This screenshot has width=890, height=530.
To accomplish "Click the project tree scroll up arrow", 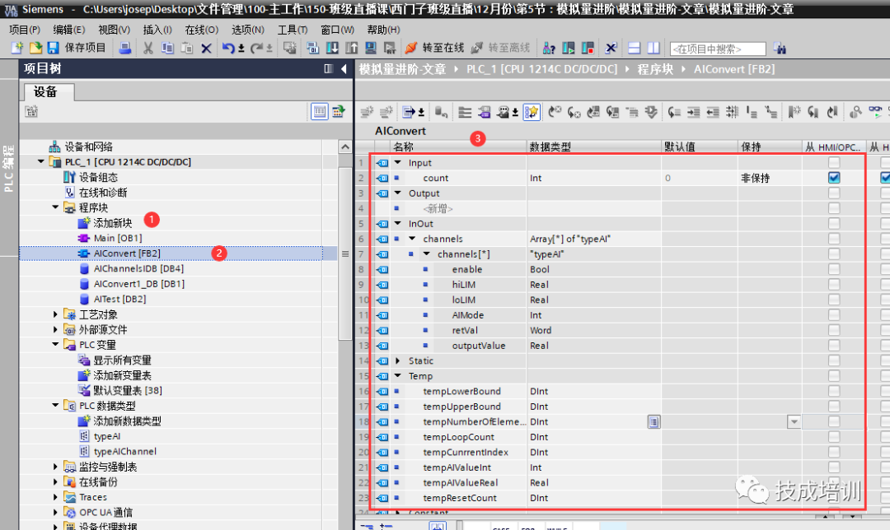I will point(345,146).
